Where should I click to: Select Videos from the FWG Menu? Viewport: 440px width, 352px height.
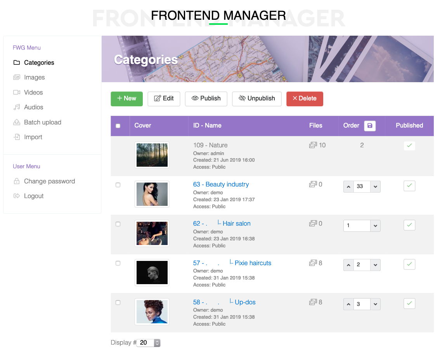point(33,92)
